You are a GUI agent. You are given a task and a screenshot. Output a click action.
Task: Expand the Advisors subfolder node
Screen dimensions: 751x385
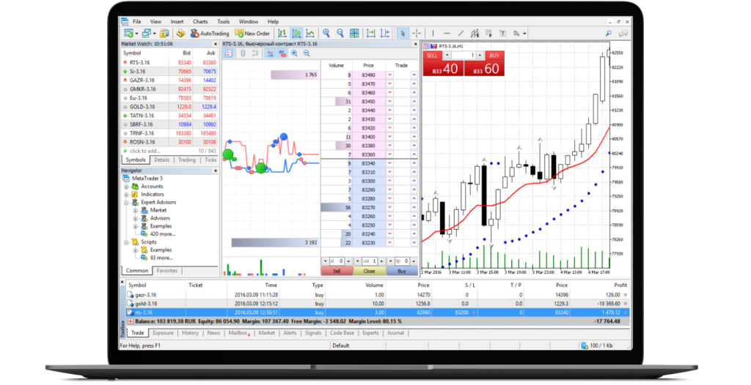(x=135, y=218)
